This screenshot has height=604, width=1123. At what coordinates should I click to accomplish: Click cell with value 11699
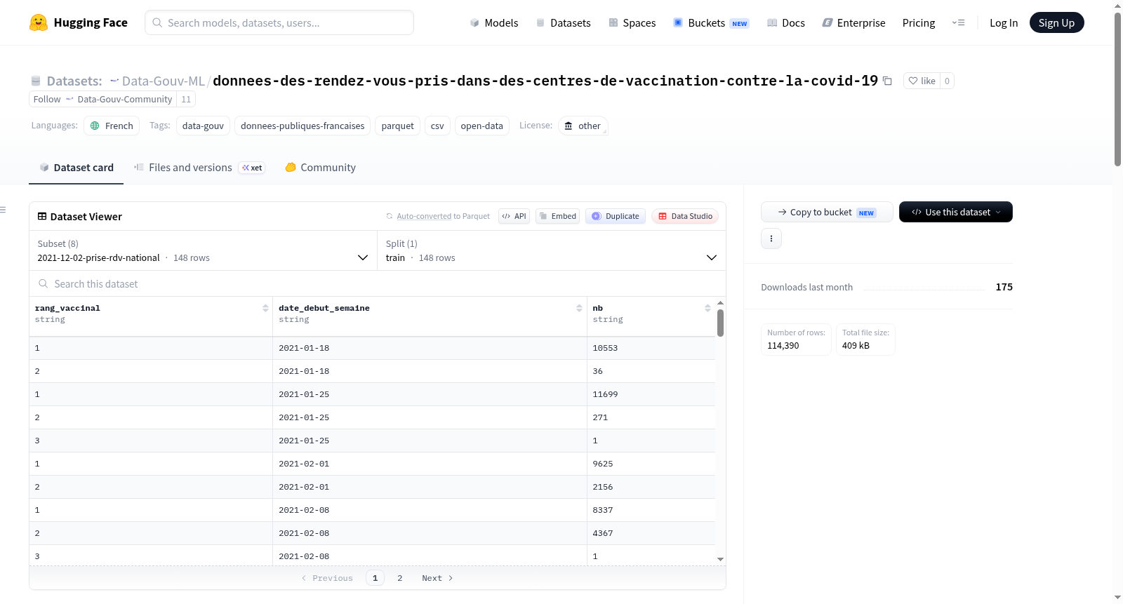tap(651, 394)
